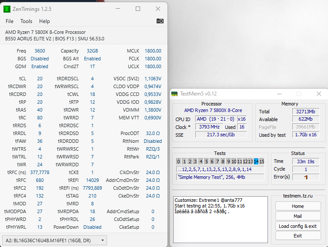
Task: Click the GDM value Enabled
Action: click(40, 66)
